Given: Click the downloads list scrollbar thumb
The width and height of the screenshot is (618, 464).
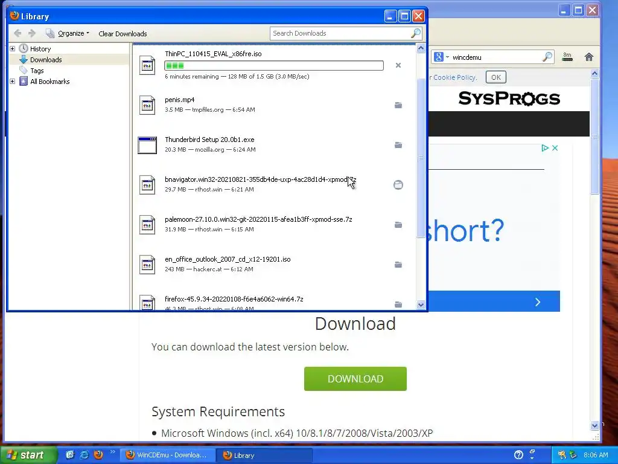Looking at the screenshot, I should (x=421, y=158).
